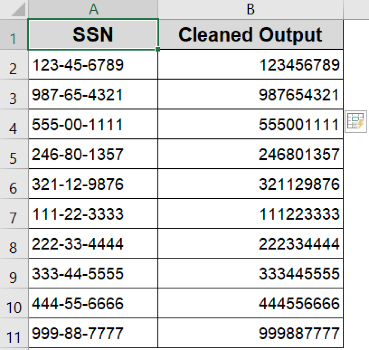Viewport: 369px width, 350px height.
Task: Select row 4 using its row header
Action: point(14,124)
